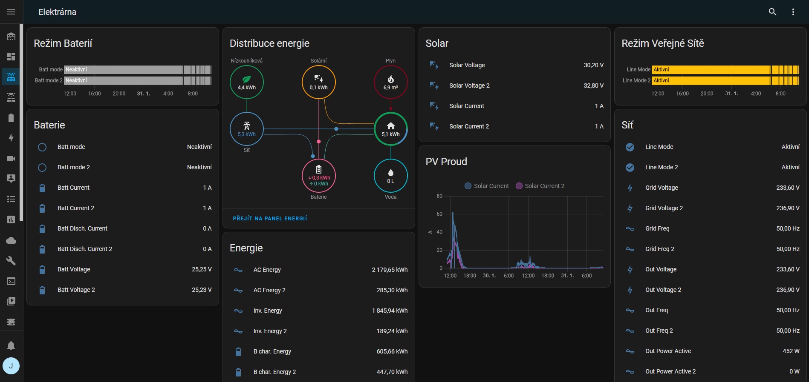Viewport: 809px width, 382px height.
Task: Open Inv. Energy entity row
Action: [x=319, y=311]
